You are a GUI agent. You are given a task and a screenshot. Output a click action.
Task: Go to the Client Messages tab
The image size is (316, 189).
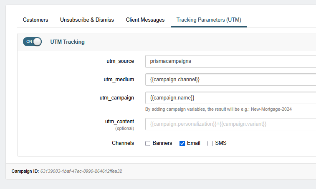click(145, 20)
